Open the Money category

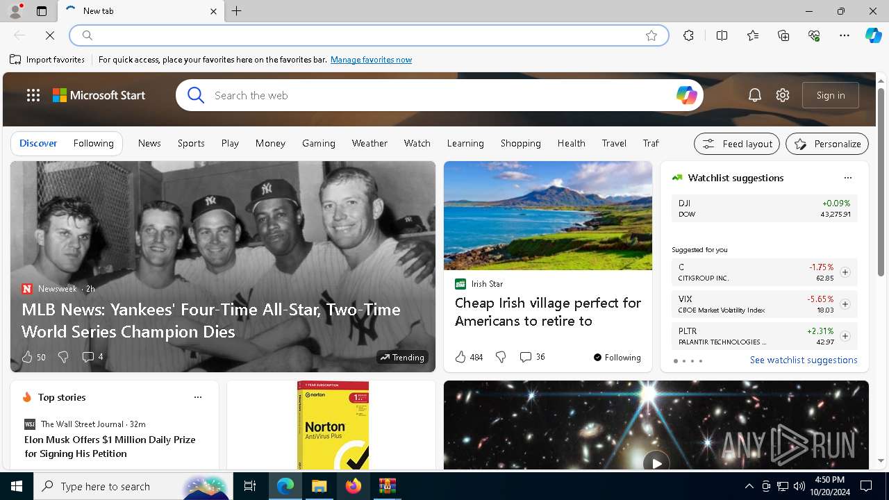tap(270, 143)
